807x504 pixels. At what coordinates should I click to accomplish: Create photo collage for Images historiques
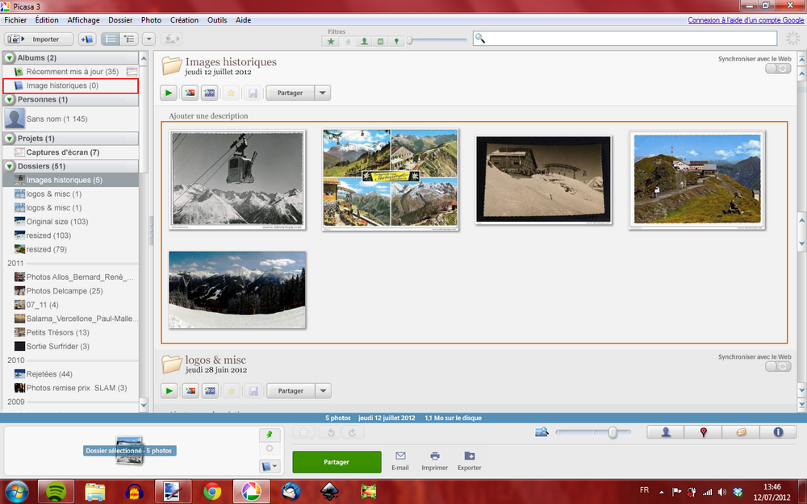[x=190, y=93]
